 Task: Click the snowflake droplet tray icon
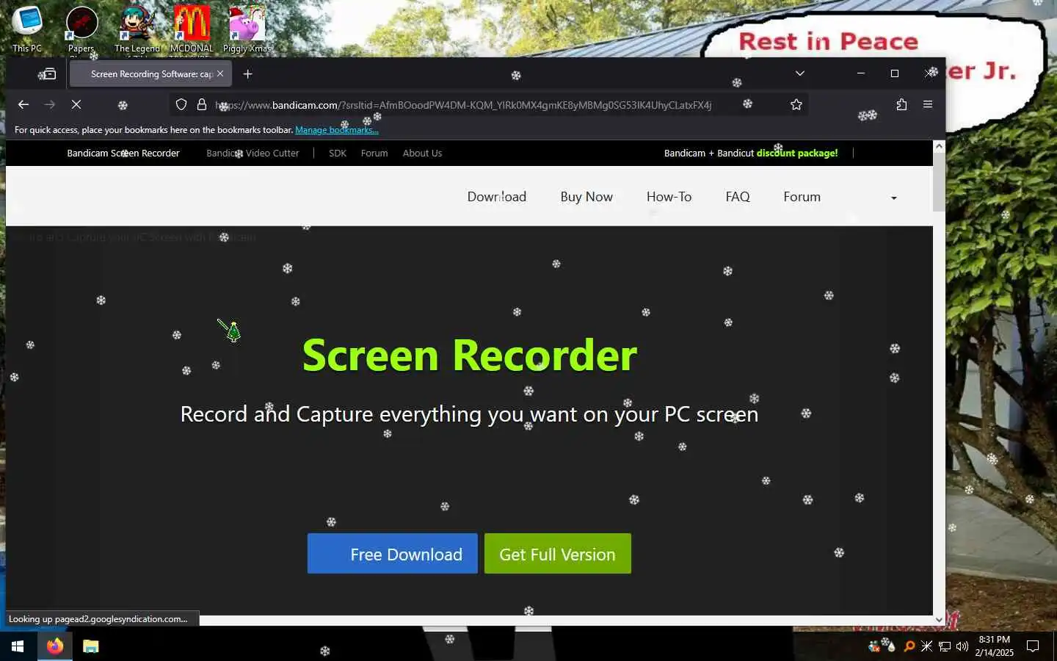click(890, 646)
